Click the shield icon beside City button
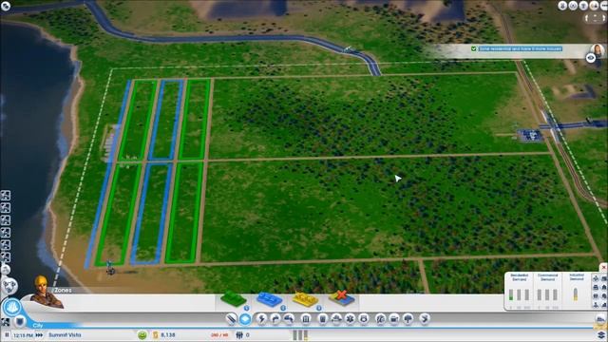608x342 pixels. click(20, 321)
